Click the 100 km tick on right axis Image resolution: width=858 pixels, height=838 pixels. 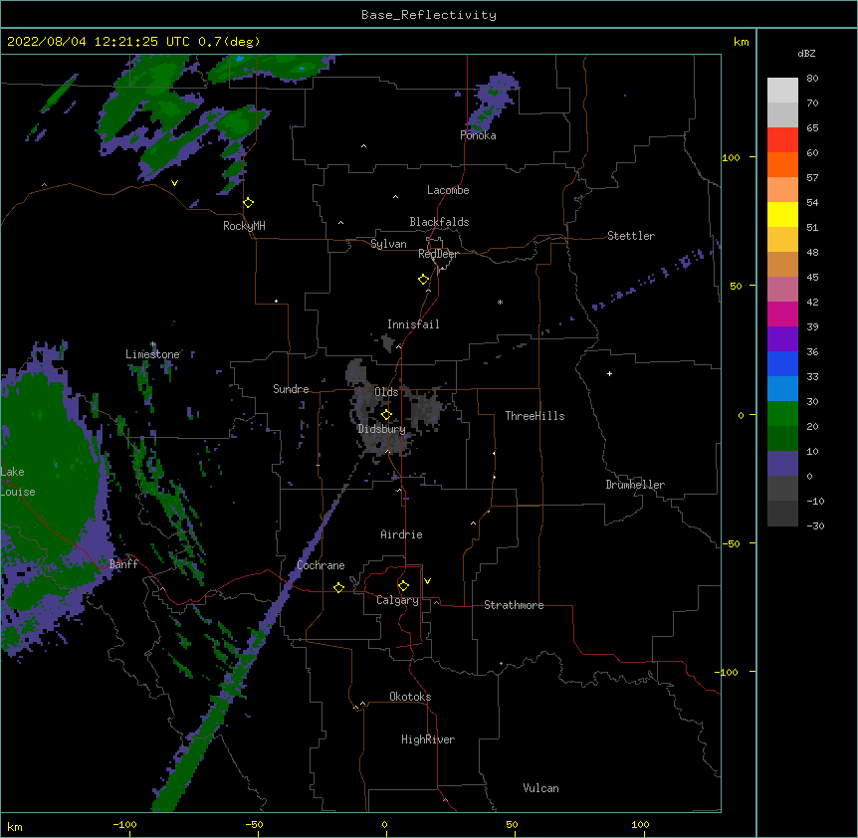coord(731,157)
